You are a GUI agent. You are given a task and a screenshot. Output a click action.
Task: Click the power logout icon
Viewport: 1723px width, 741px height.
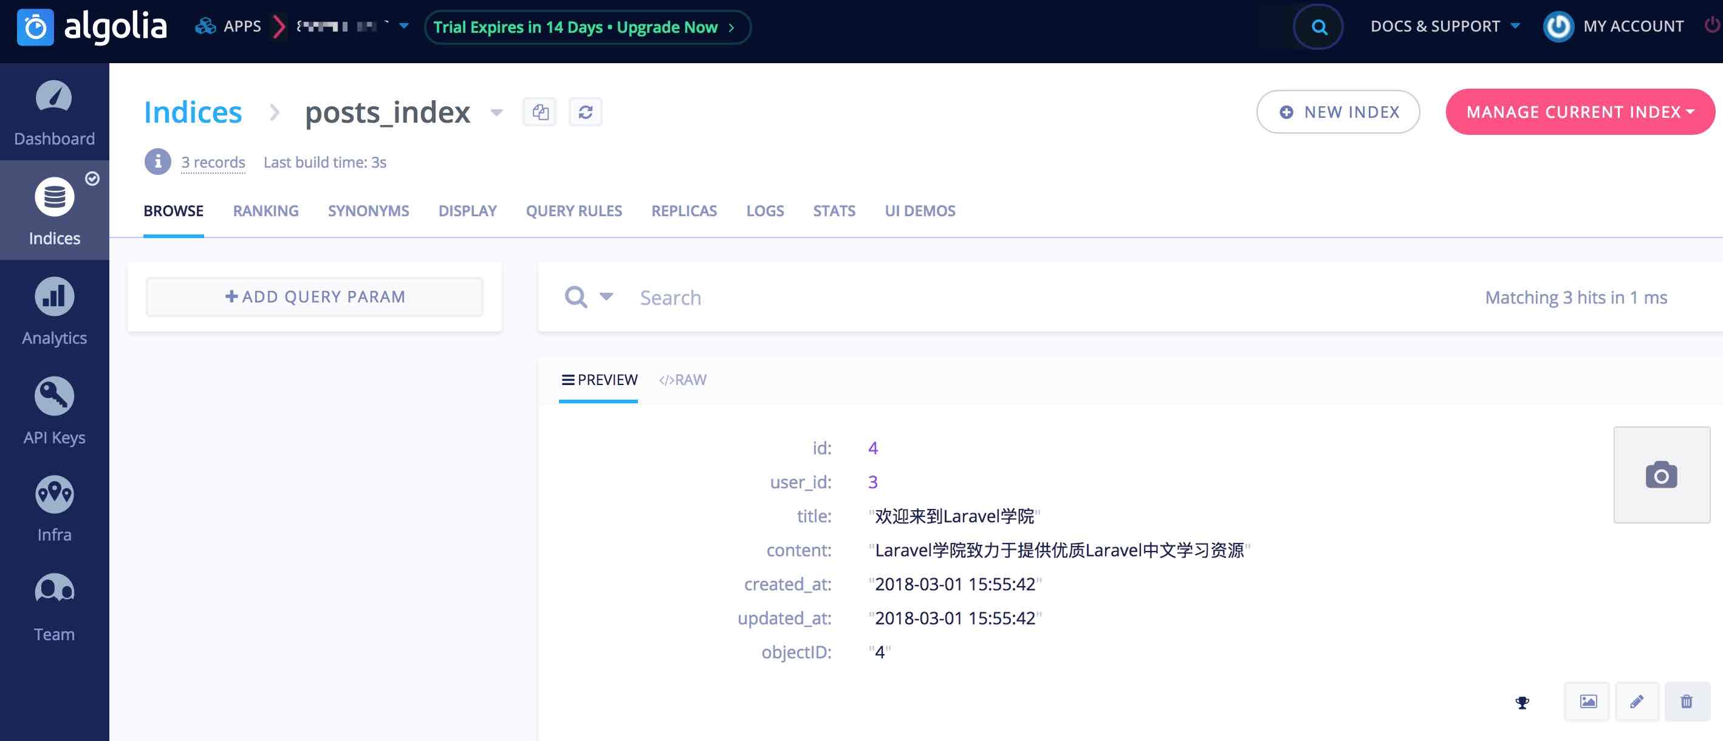(1712, 26)
